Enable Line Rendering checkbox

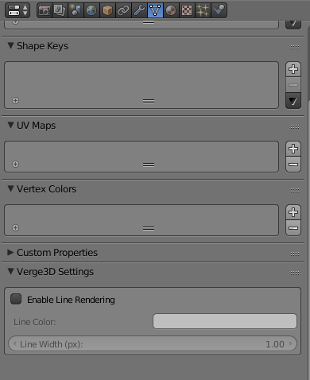[x=16, y=299]
